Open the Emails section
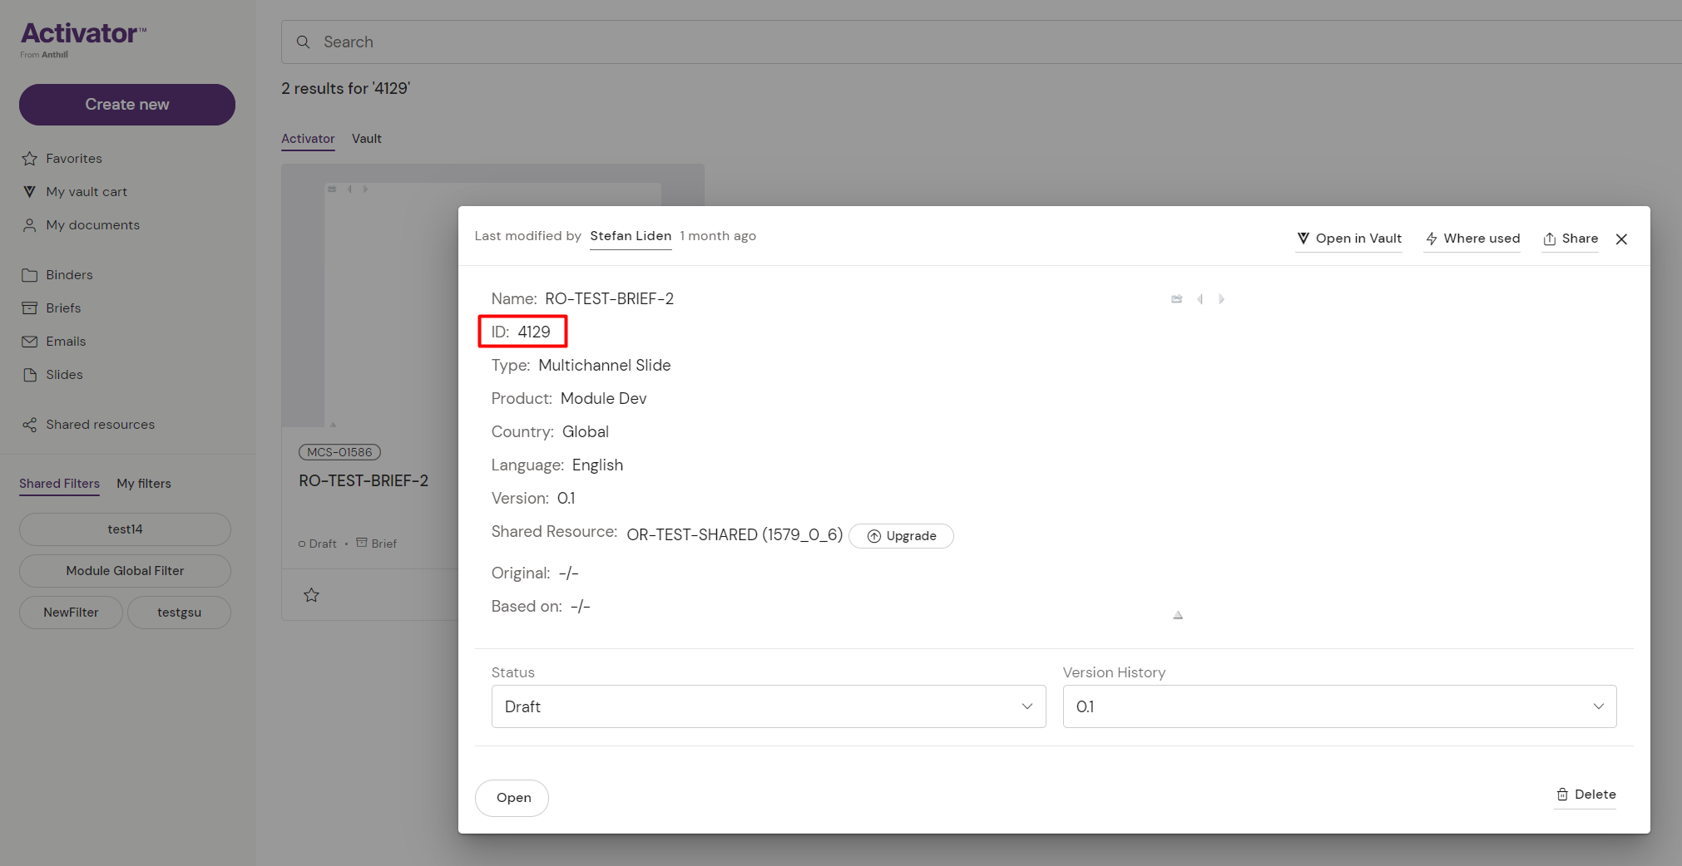The image size is (1682, 866). click(x=66, y=342)
